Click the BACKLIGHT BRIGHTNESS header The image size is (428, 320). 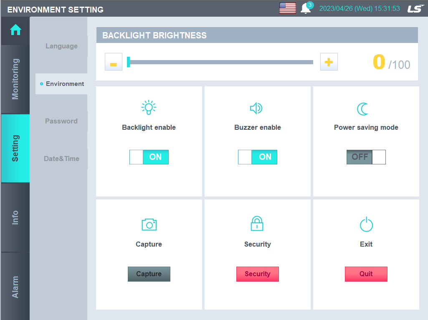coord(257,35)
